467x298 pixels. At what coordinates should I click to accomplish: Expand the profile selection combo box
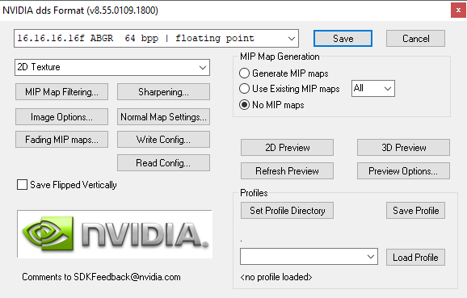[309, 257]
